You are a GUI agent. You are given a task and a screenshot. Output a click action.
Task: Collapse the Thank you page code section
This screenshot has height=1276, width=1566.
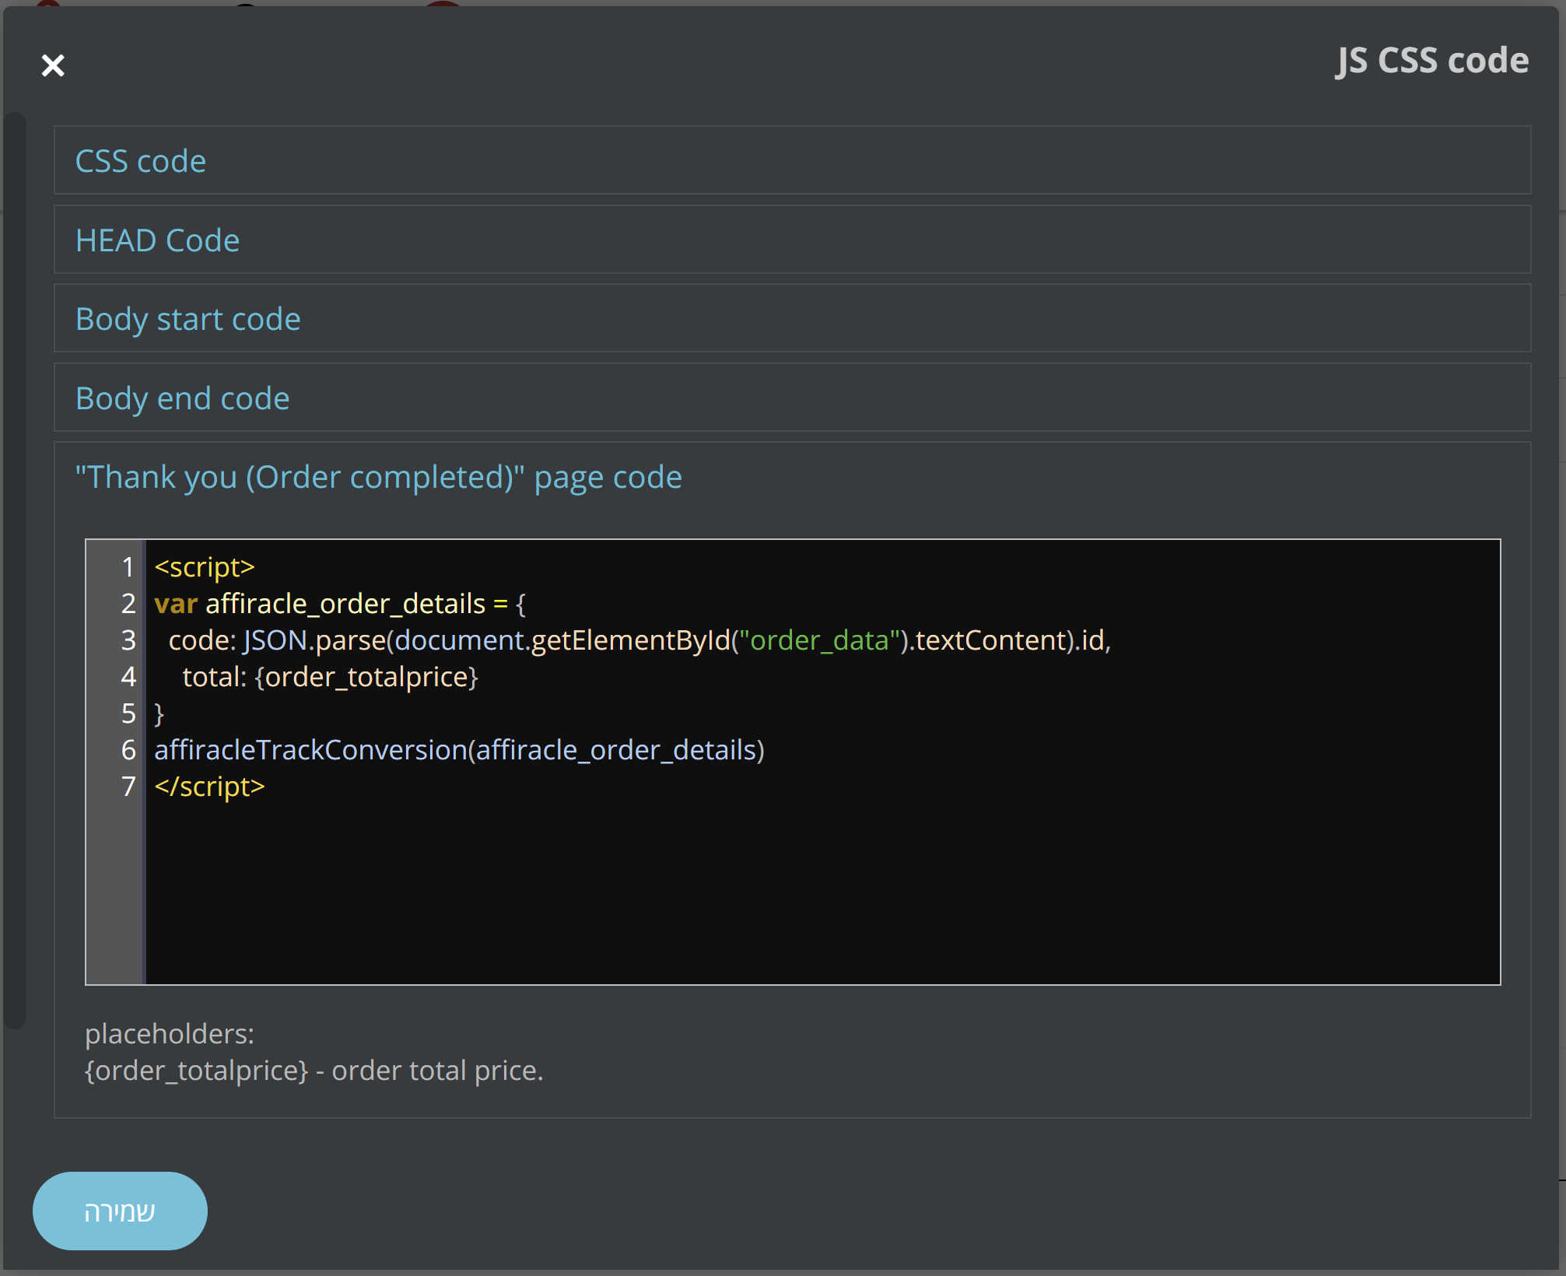pyautogui.click(x=378, y=477)
